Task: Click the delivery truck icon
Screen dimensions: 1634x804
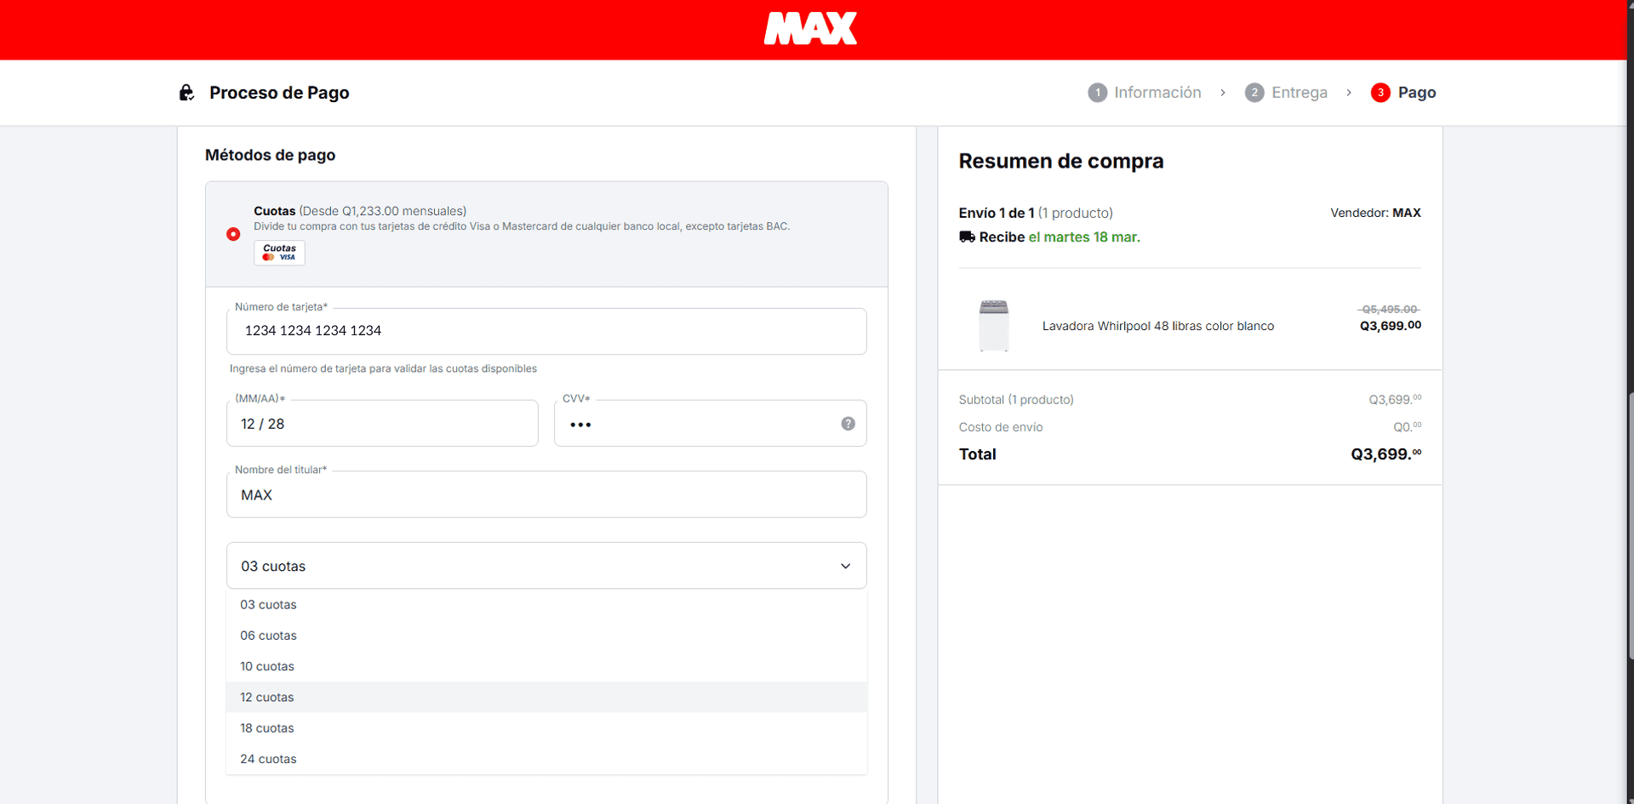Action: tap(967, 237)
